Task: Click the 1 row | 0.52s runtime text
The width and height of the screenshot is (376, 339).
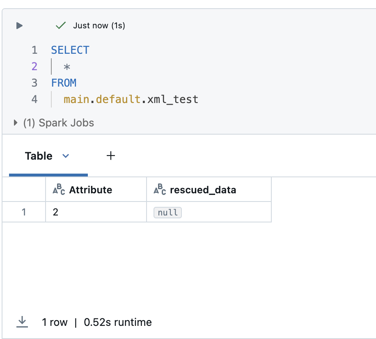Action: [x=97, y=322]
